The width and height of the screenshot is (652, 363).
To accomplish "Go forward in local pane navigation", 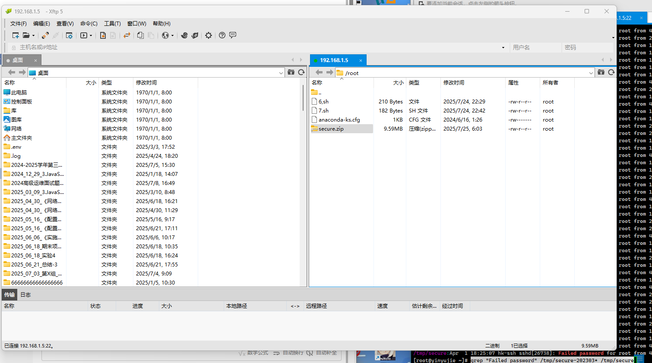I will (x=22, y=72).
